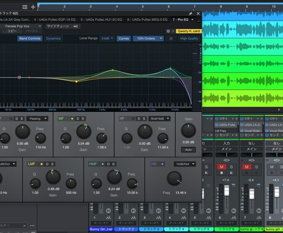
Task: Click the Qwerty Keyboard yellow button
Action: pyautogui.click(x=189, y=31)
